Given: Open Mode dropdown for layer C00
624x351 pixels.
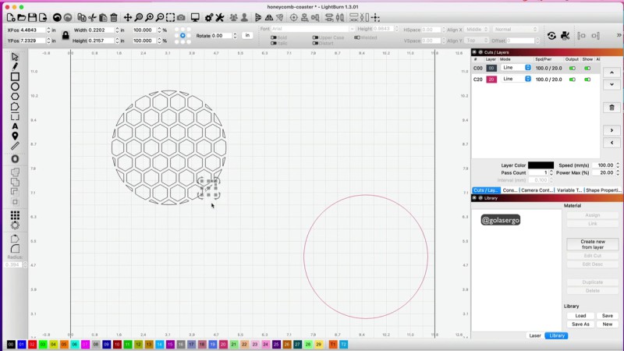Looking at the screenshot, I should pyautogui.click(x=516, y=68).
